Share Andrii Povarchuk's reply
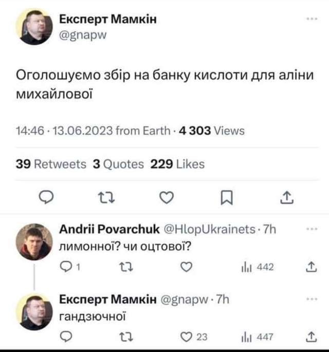The height and width of the screenshot is (352, 329). coord(310,267)
